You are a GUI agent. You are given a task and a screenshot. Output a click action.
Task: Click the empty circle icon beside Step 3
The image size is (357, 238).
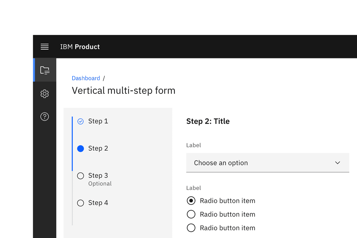click(x=80, y=176)
